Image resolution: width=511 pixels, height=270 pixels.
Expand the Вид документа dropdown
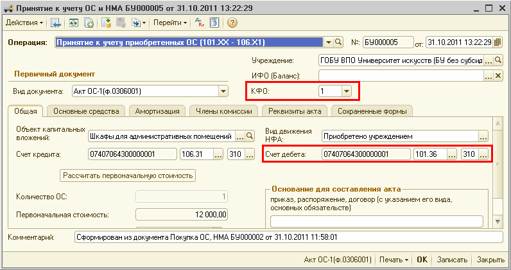[x=223, y=91]
